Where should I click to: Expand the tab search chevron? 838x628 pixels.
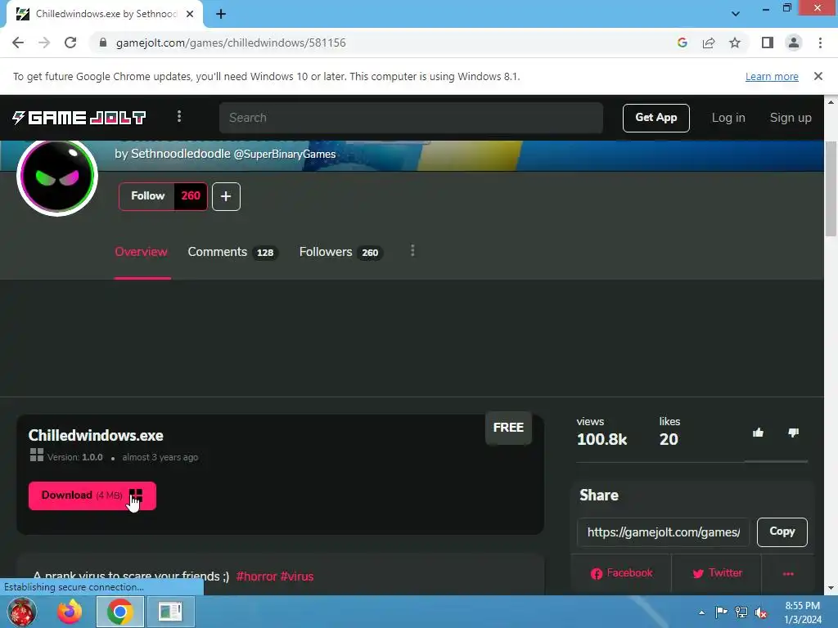pyautogui.click(x=736, y=14)
